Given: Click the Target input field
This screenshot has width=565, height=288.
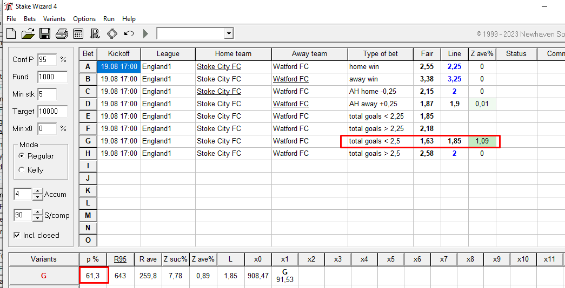Looking at the screenshot, I should 52,112.
